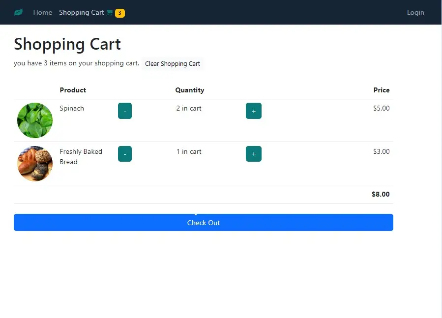Increase Freshly Baked Bread quantity

click(x=254, y=154)
